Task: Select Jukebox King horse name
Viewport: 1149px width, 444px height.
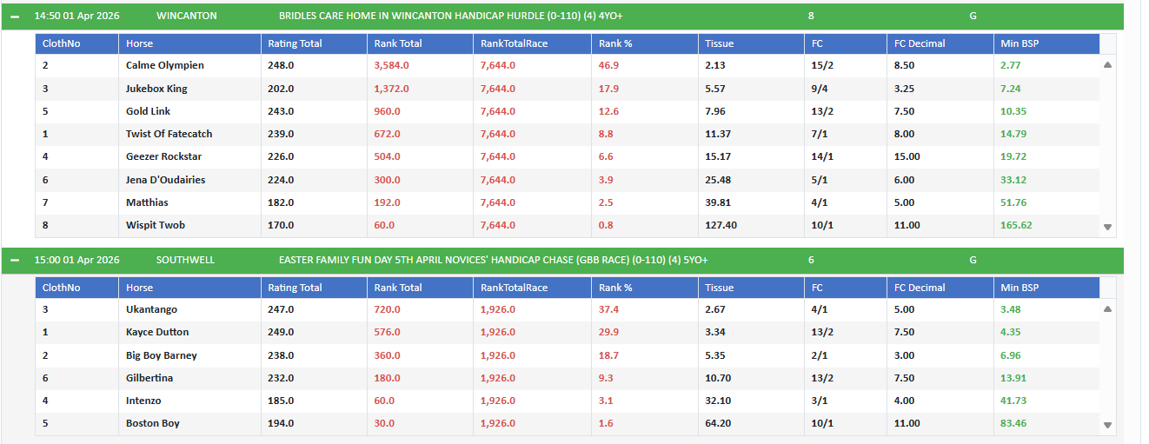Action: [x=156, y=89]
